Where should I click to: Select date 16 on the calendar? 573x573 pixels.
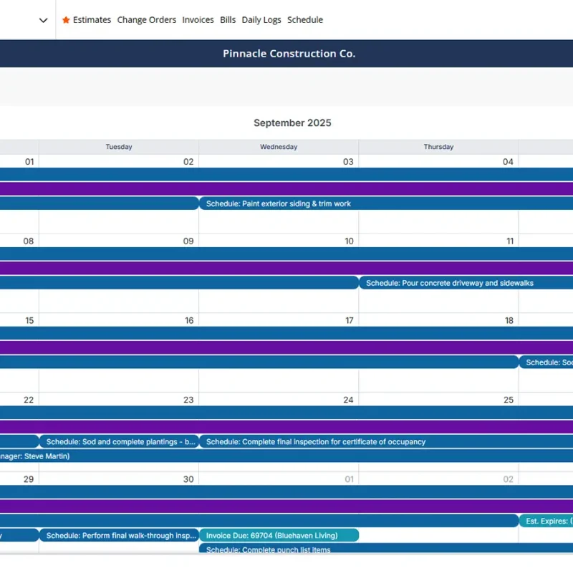click(189, 320)
